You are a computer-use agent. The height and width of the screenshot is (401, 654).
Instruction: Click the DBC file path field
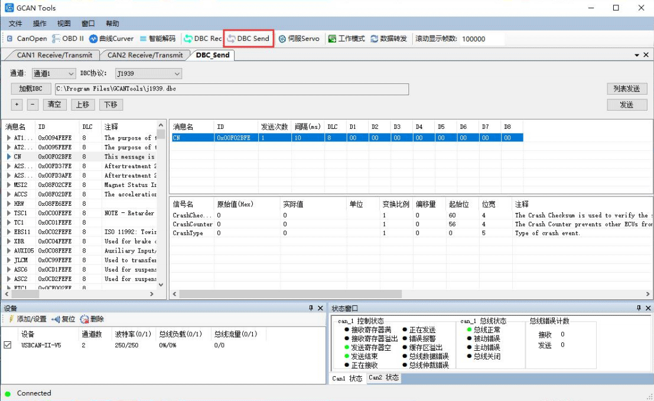[232, 89]
